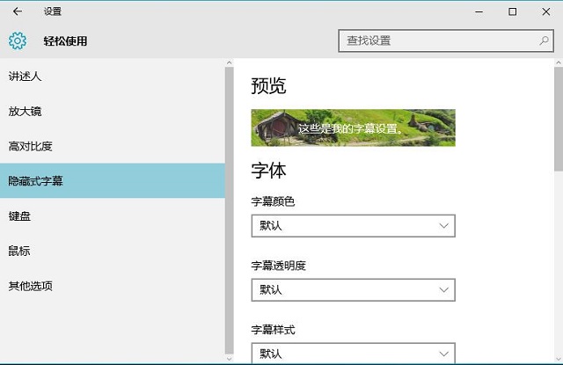Click the gear icon beside 轻松使用

point(18,40)
